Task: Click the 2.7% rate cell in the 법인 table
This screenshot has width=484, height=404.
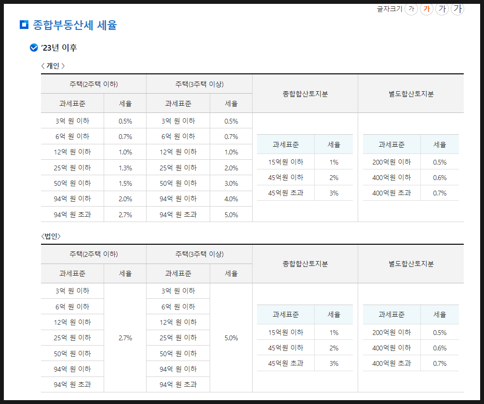Action: (125, 337)
